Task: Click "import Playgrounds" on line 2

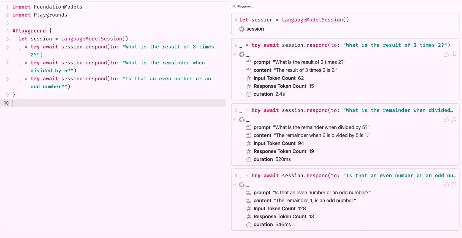Action: click(40, 15)
